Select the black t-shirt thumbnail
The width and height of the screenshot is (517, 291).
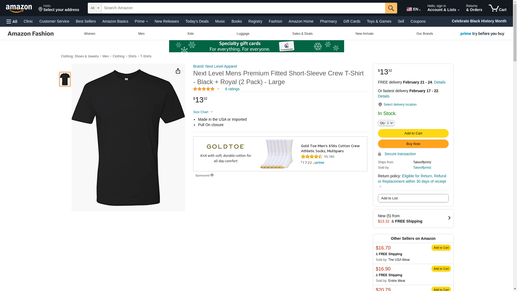65,79
